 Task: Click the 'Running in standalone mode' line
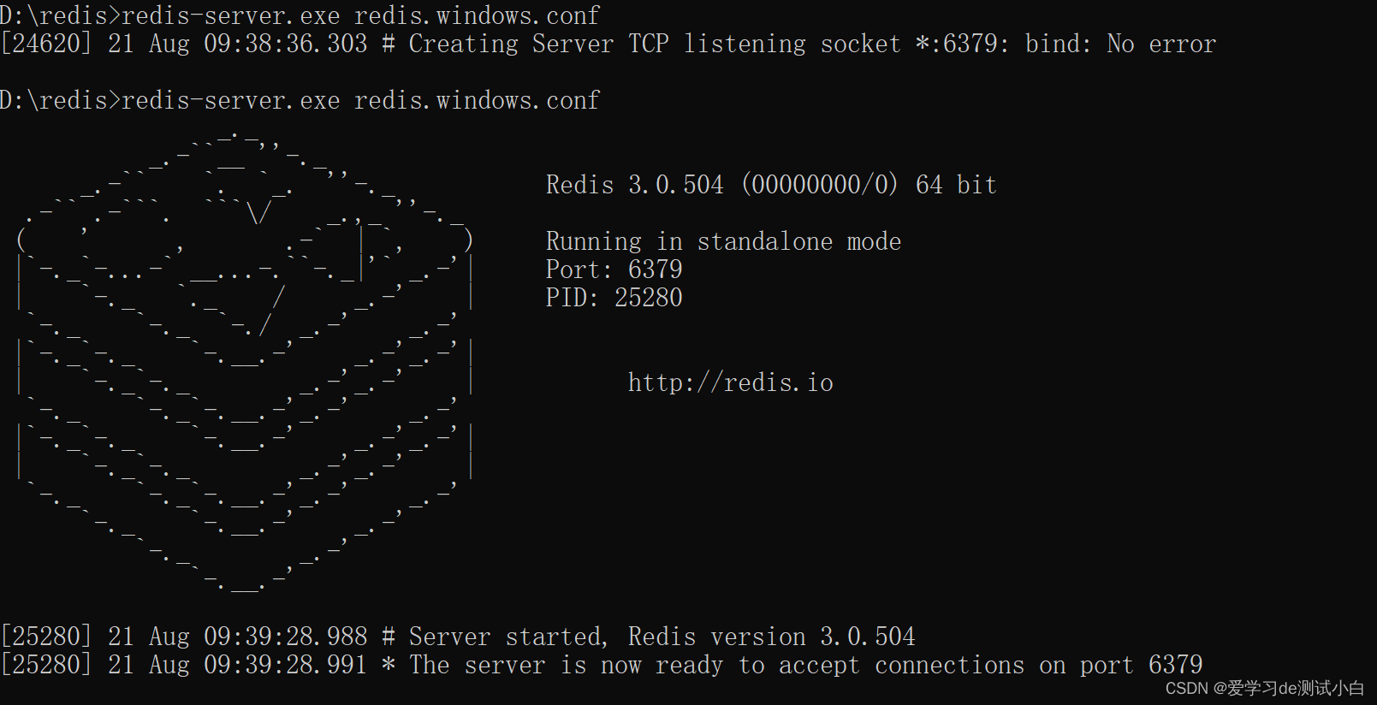coord(723,241)
